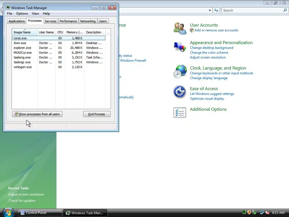Open the User Accounts category icon
The height and width of the screenshot is (217, 289).
point(180,28)
